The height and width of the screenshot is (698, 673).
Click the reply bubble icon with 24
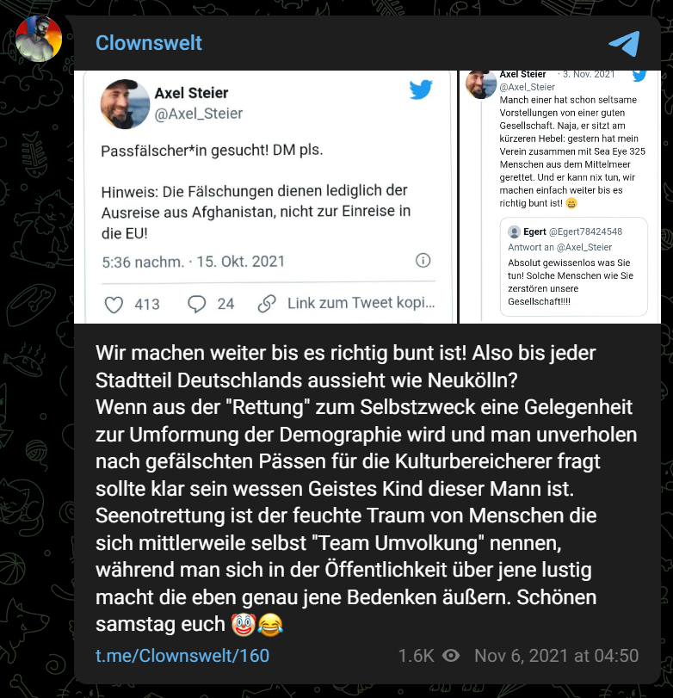tap(196, 304)
